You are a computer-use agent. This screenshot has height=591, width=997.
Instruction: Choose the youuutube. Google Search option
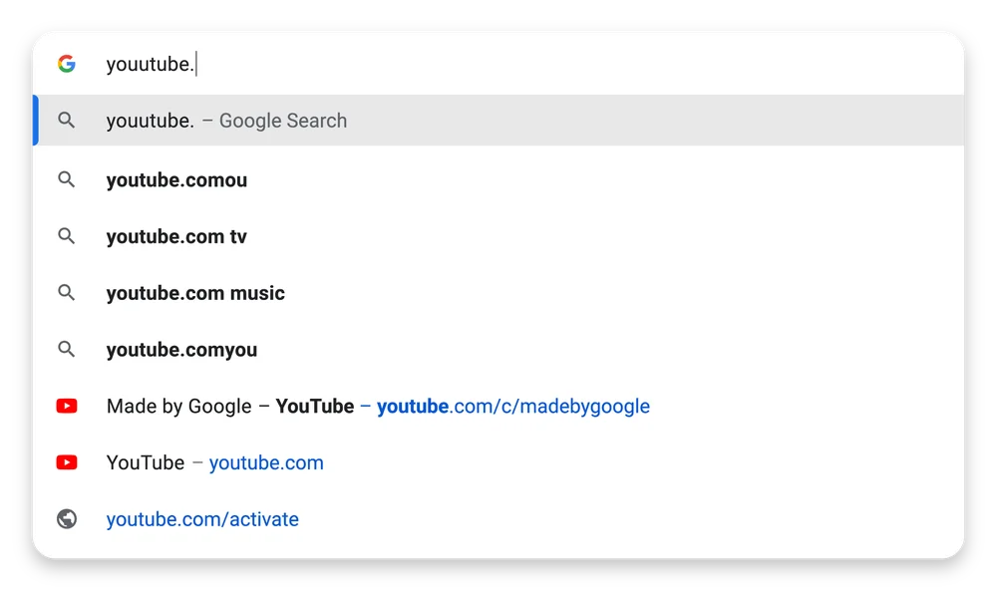pyautogui.click(x=226, y=120)
